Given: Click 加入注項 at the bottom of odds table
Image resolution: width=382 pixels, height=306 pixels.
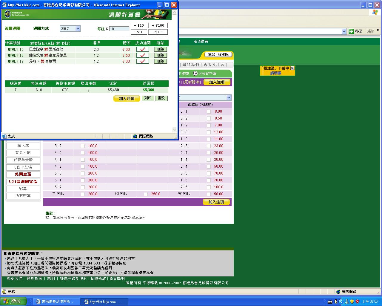Looking at the screenshot, I should click(x=216, y=202).
